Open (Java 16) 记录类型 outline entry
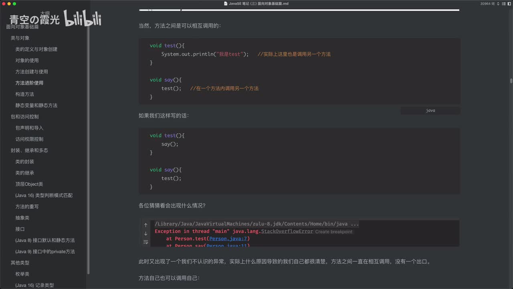Viewport: 513px width, 289px height. (34, 285)
